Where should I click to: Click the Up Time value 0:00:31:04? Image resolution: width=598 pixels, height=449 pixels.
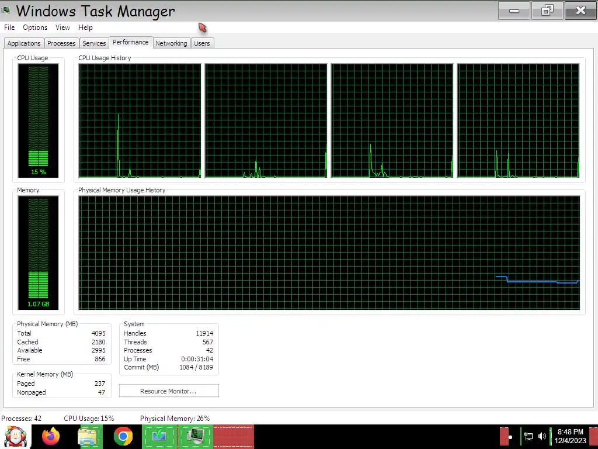point(197,360)
